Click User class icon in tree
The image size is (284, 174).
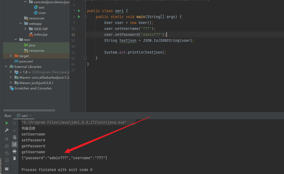pyautogui.click(x=36, y=13)
